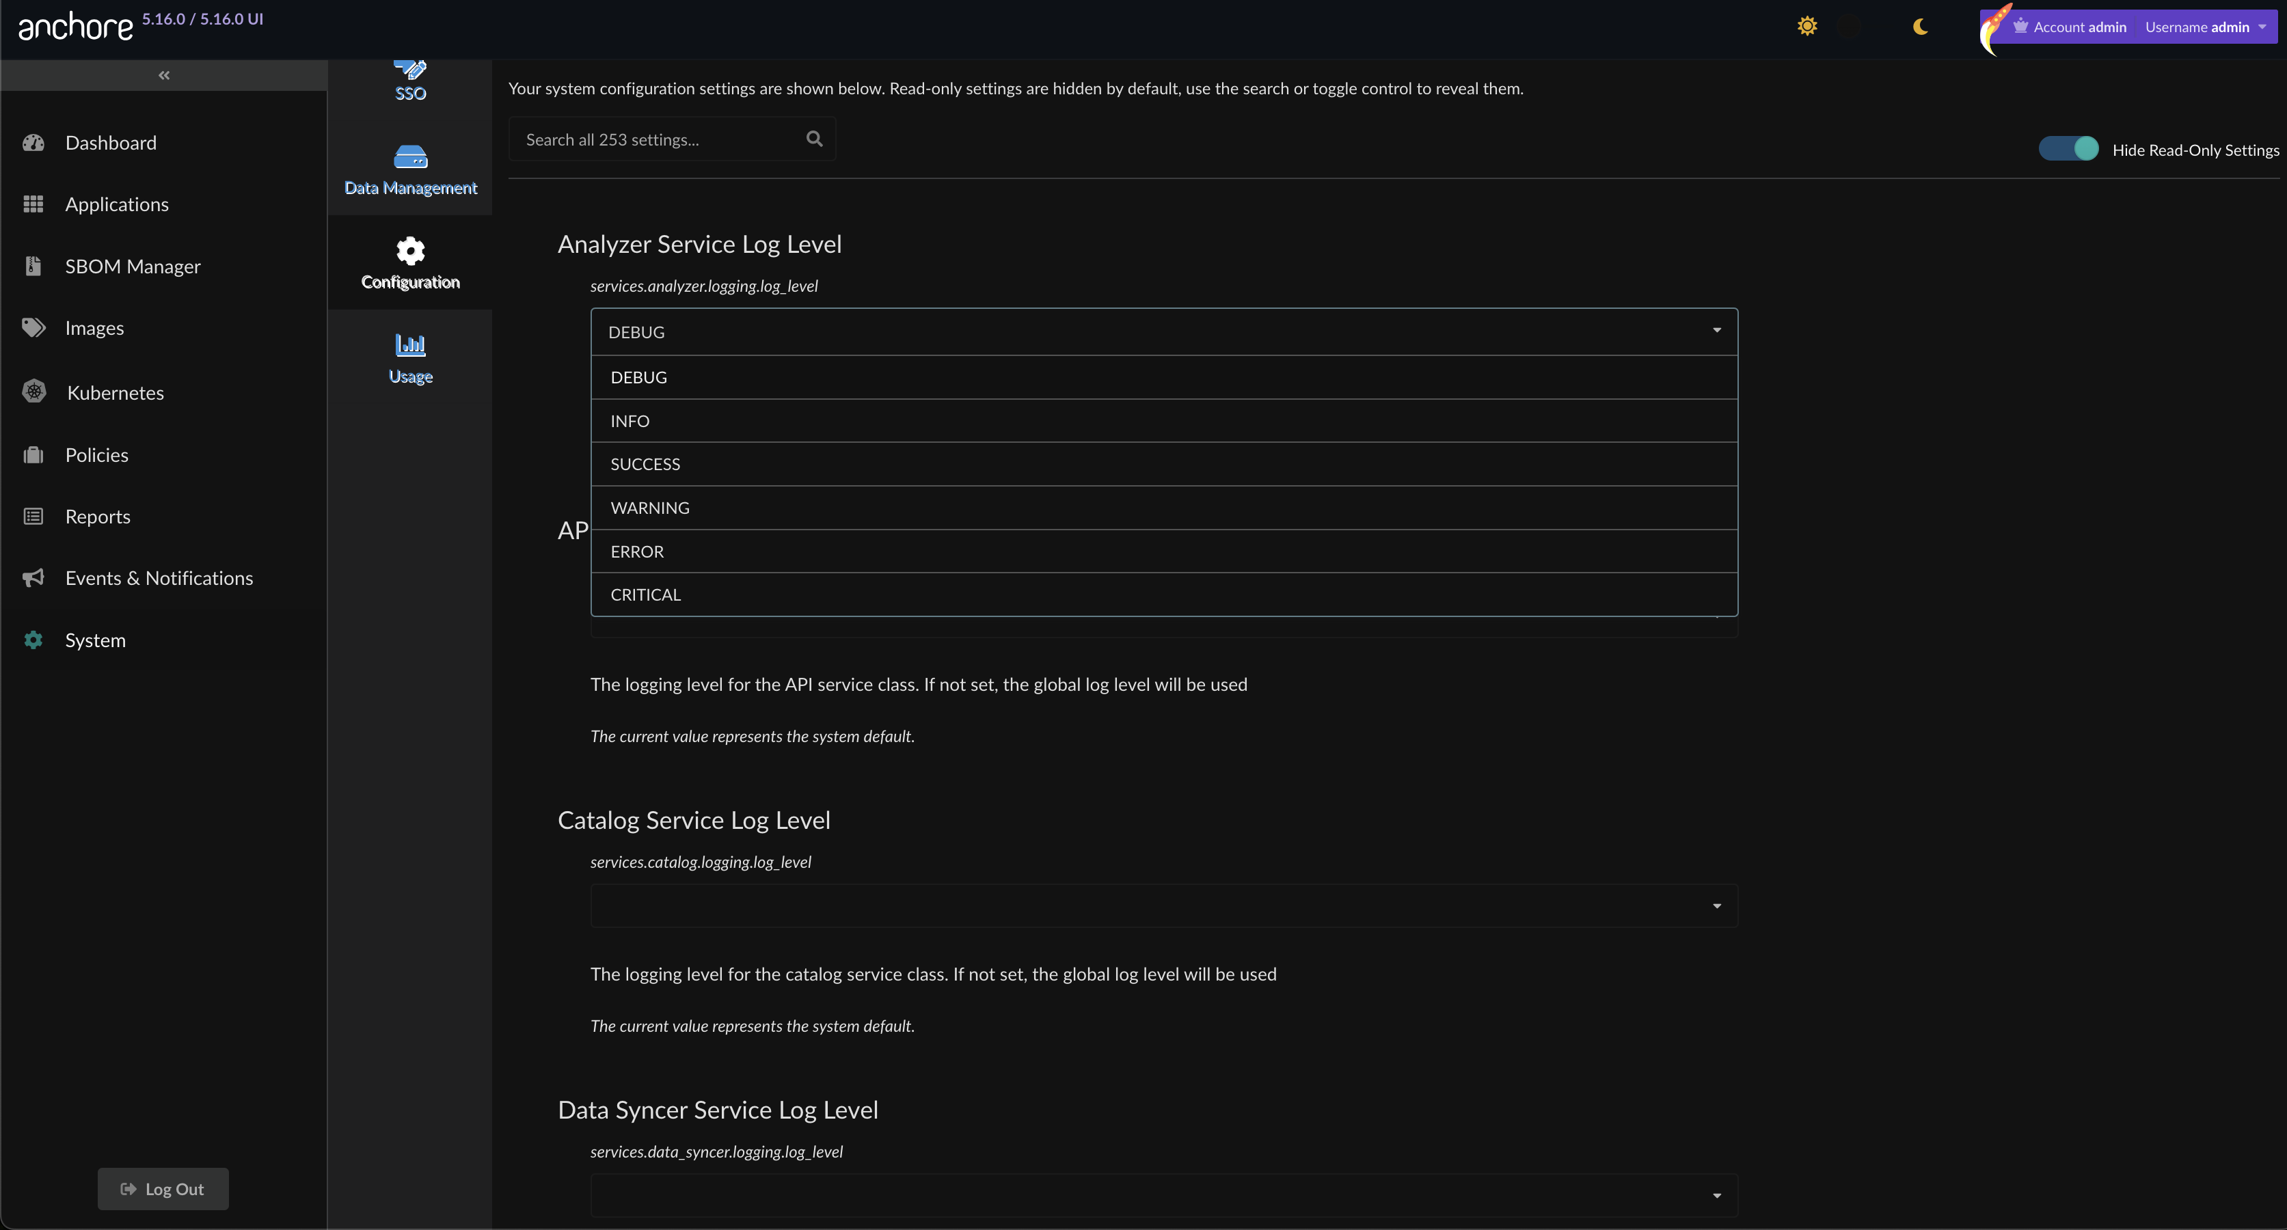
Task: Toggle Hide Read-Only Settings switch
Action: [x=2068, y=149]
